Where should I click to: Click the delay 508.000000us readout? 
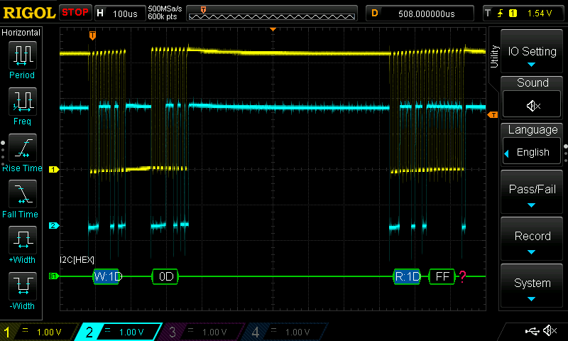(x=420, y=13)
